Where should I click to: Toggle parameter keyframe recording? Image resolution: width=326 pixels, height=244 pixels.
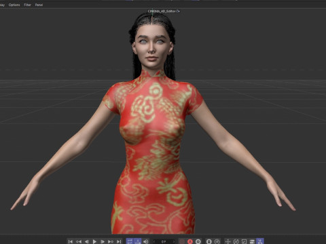pos(252,241)
